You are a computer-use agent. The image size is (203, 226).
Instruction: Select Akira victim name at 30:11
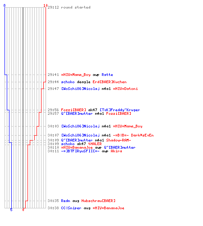coord(116,151)
